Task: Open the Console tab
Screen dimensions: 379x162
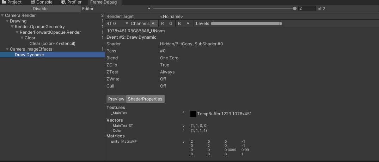Action: click(41, 2)
